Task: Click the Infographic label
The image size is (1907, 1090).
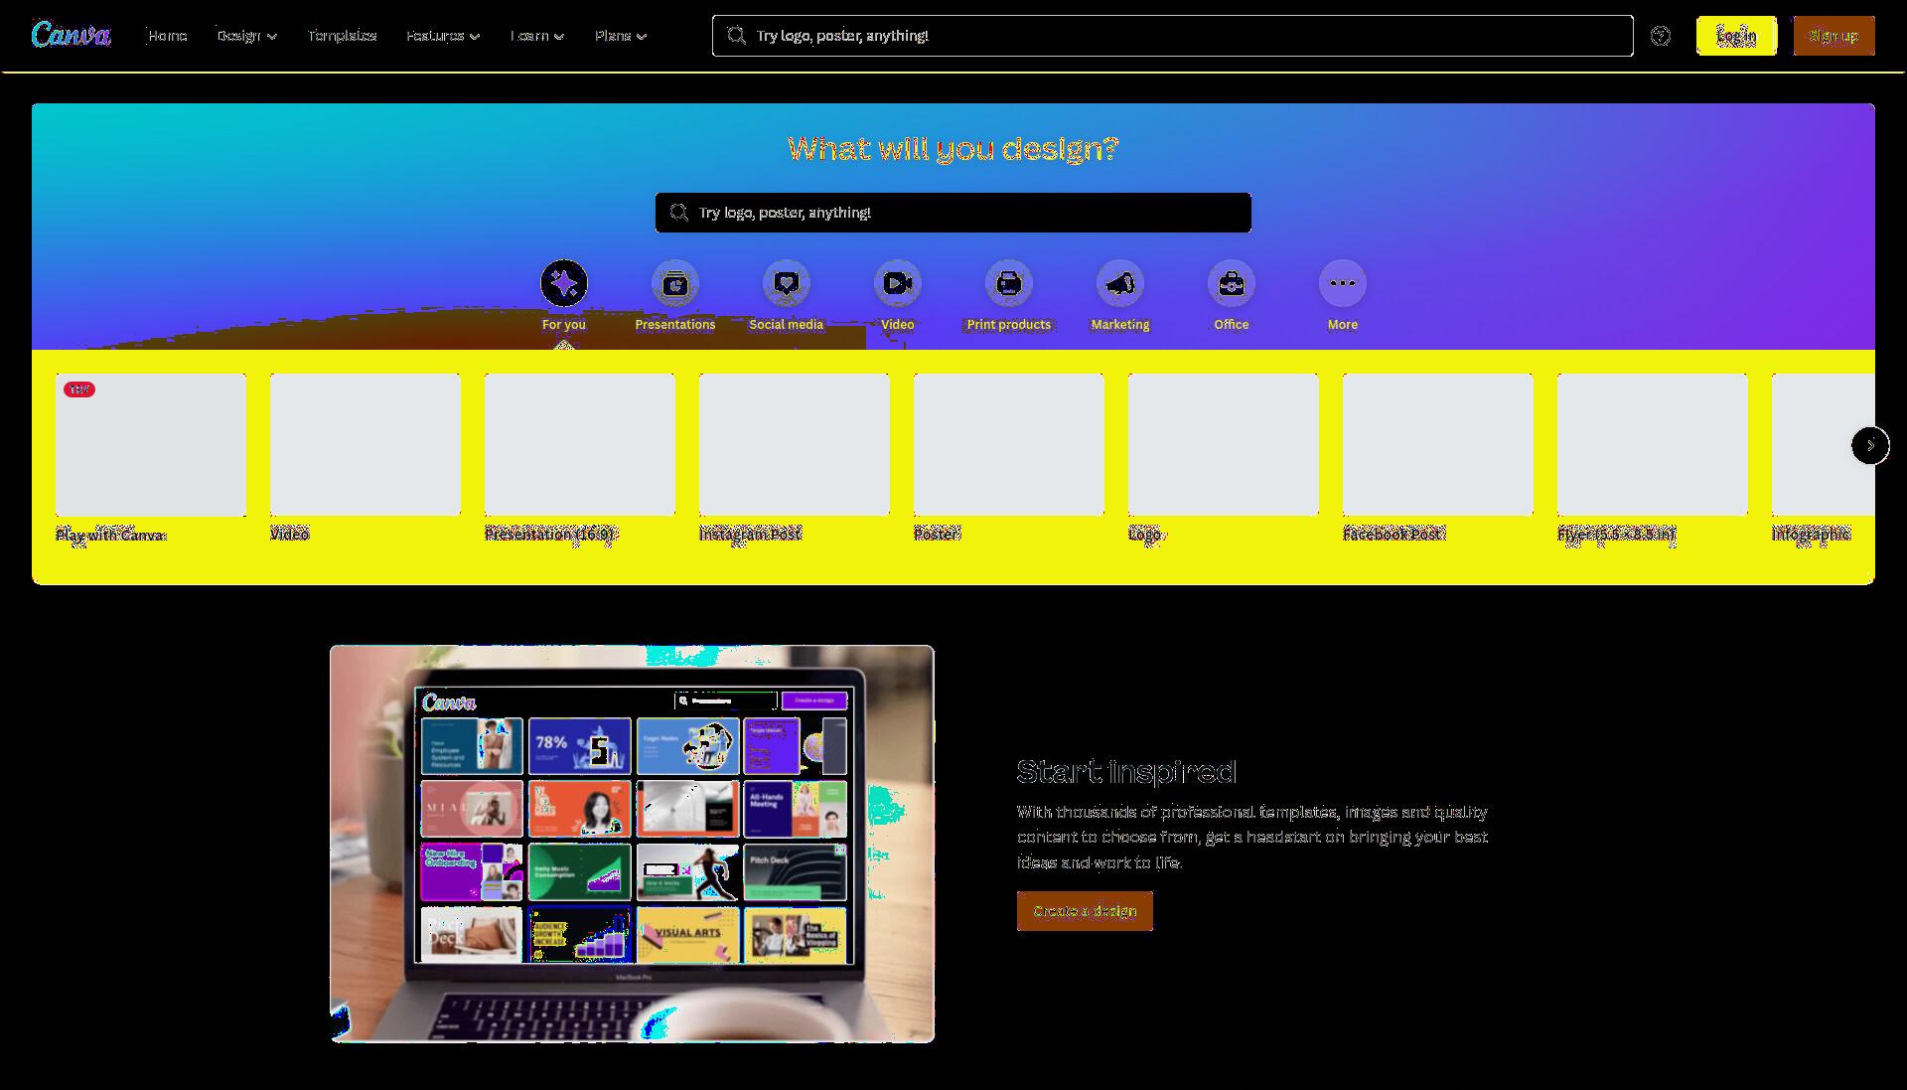Action: pos(1811,535)
